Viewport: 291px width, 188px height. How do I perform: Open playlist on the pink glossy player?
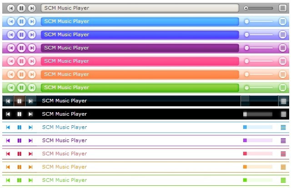[x=282, y=61]
